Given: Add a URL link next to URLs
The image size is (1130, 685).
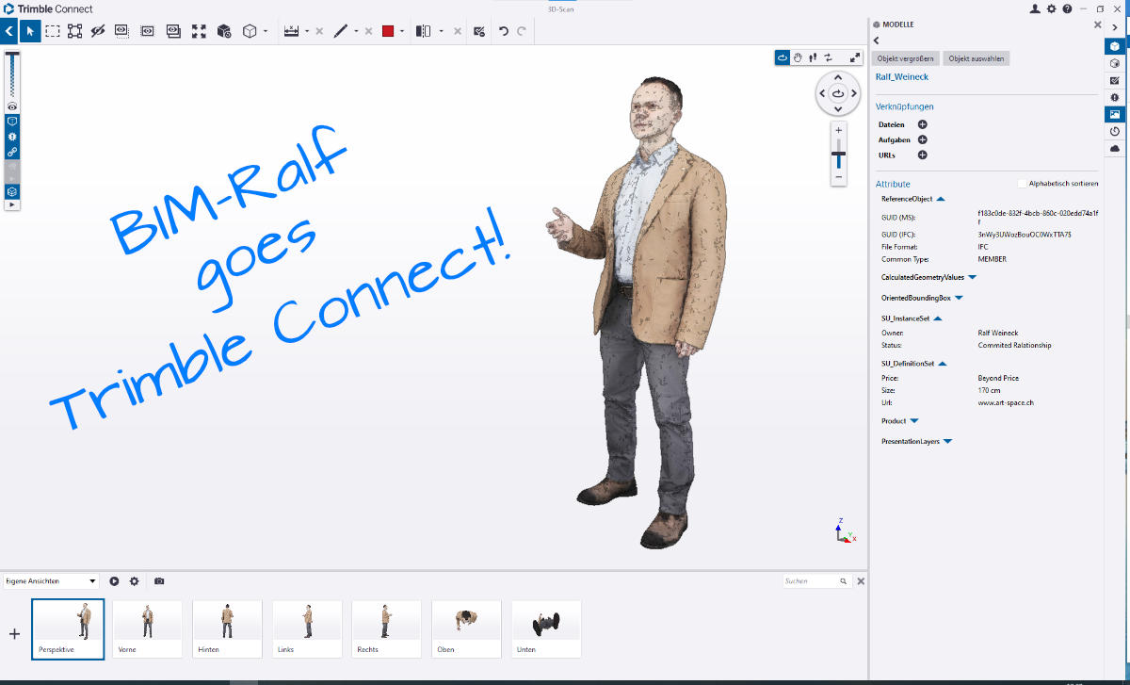Looking at the screenshot, I should coord(923,155).
